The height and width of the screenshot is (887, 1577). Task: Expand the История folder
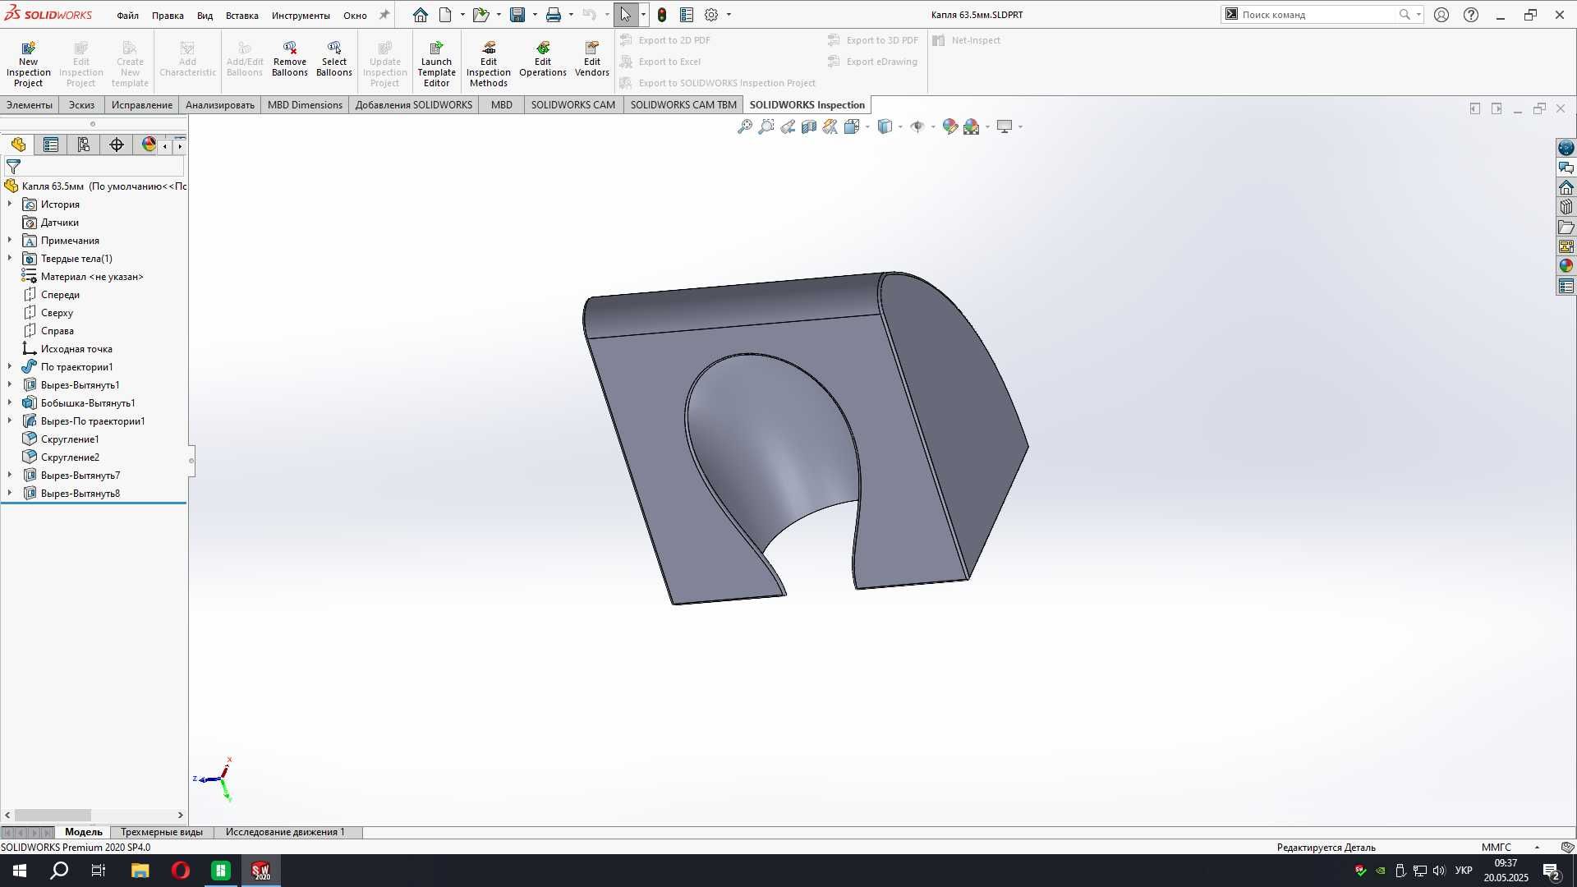point(10,204)
